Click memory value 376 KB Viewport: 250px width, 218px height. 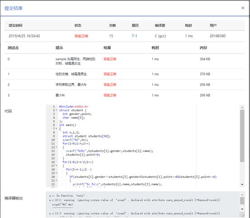[205, 74]
